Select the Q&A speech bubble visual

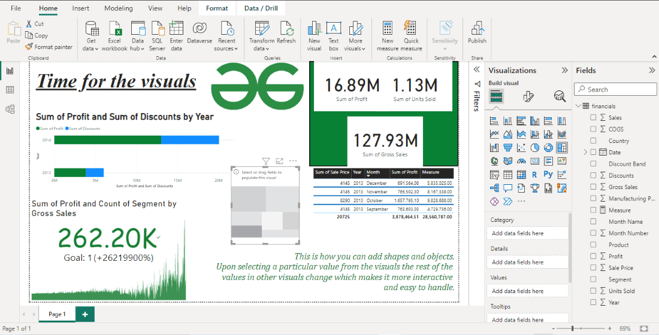(507, 188)
